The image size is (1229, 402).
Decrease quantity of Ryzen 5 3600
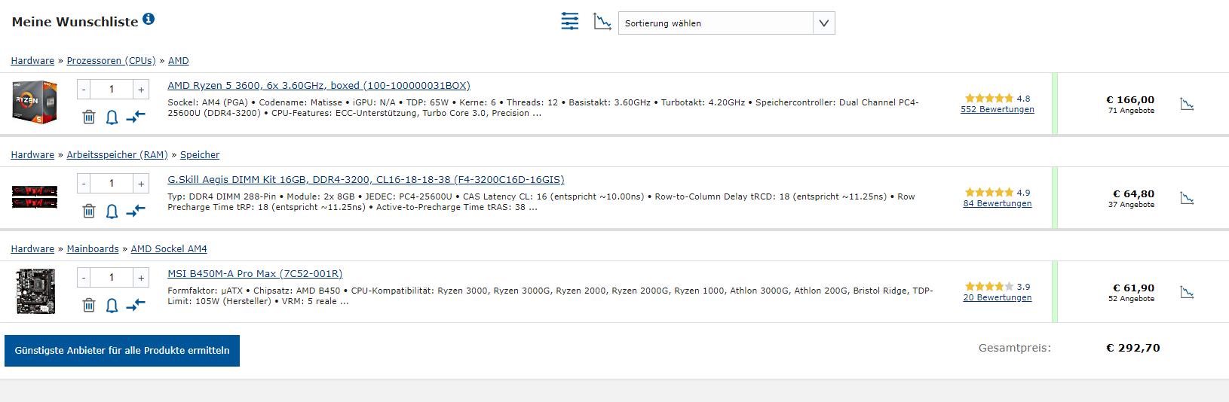(84, 90)
